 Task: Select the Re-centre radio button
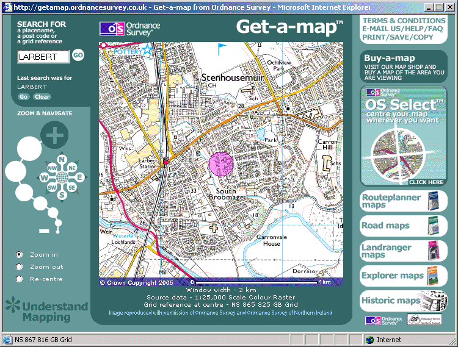(20, 279)
